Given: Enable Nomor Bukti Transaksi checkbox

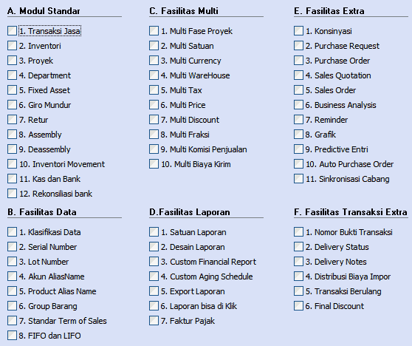Looking at the screenshot, I should pyautogui.click(x=298, y=232).
